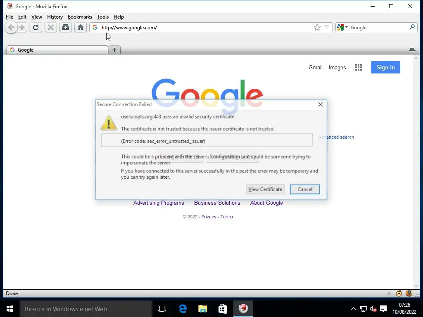This screenshot has height=317, width=423.
Task: Click the blue Sign in button
Action: [385, 67]
